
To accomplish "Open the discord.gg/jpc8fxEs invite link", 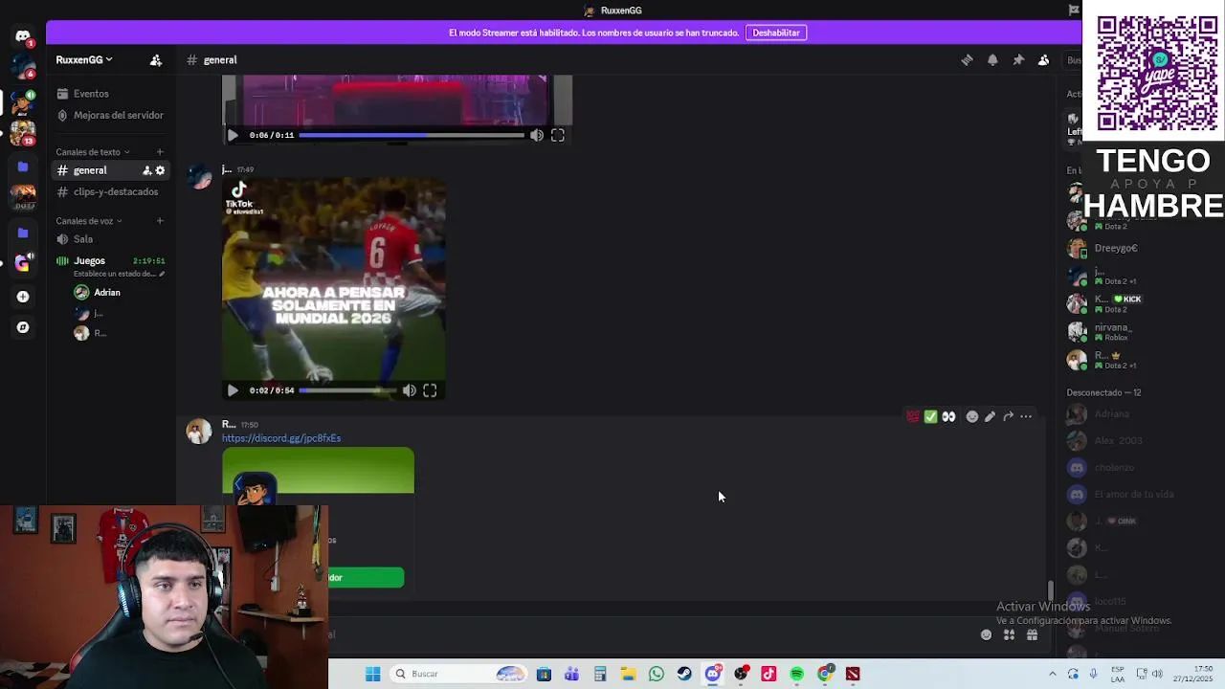I will point(281,438).
